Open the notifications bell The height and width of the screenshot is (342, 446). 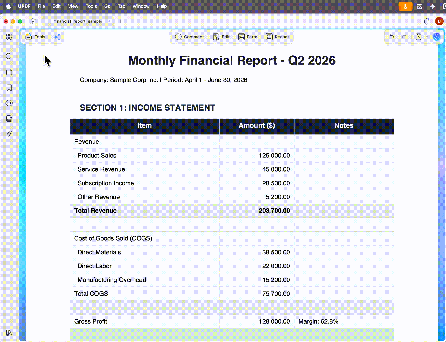click(x=426, y=21)
